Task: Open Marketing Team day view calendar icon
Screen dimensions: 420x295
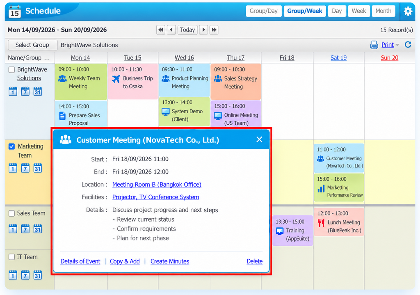Action: coord(13,168)
